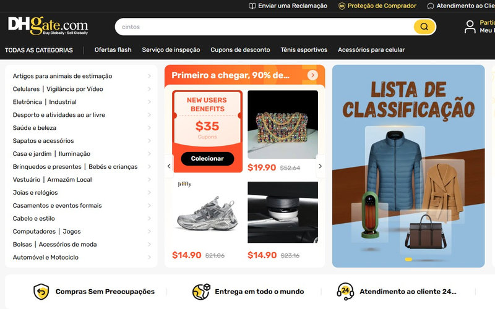Click the orange banner arrow next to Primeiro a chegar
495x309 pixels.
[x=312, y=75]
